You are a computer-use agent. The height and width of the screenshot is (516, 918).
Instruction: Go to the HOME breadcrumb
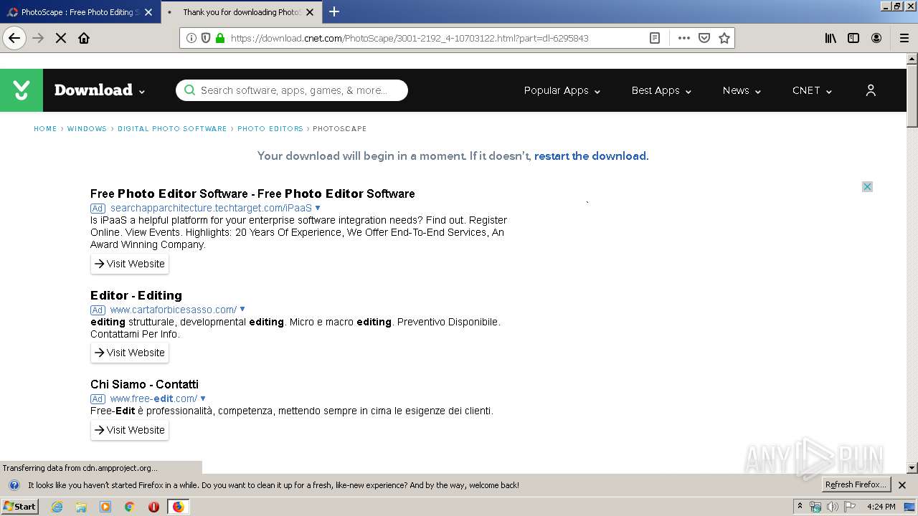click(45, 129)
